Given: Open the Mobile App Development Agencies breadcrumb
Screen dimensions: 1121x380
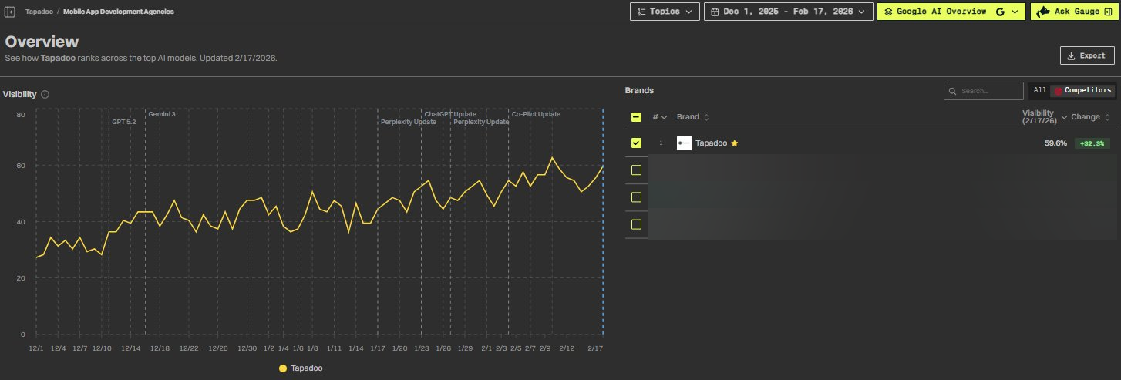Looking at the screenshot, I should click(x=119, y=12).
